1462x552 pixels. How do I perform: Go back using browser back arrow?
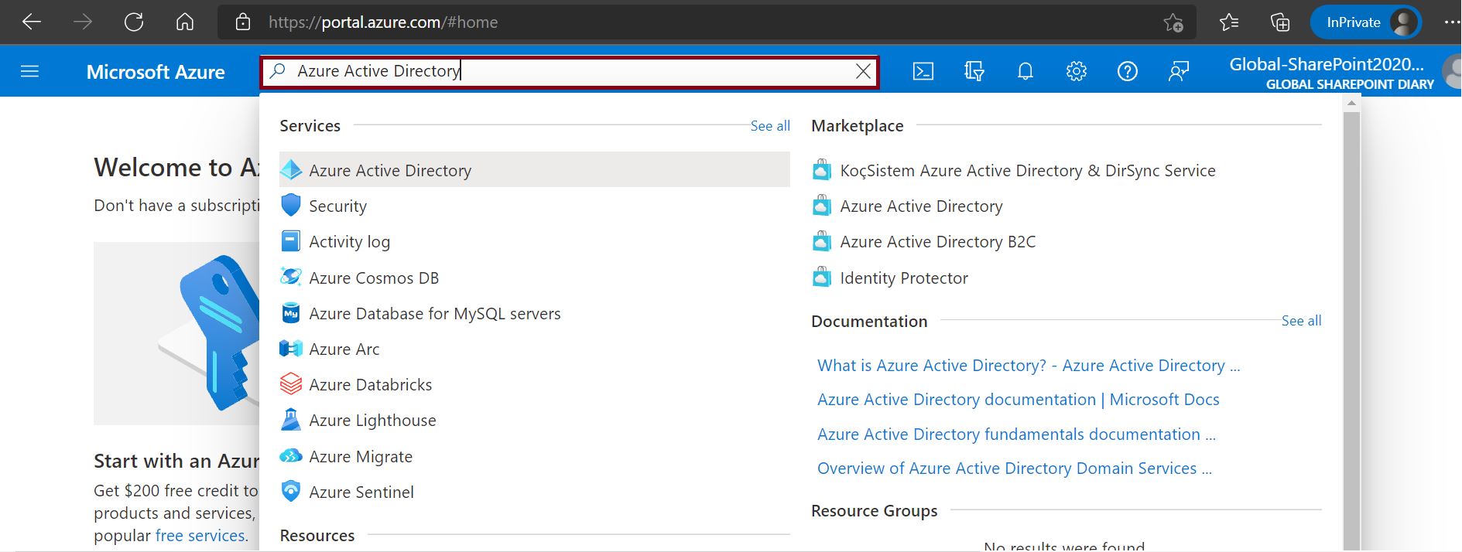[x=32, y=22]
